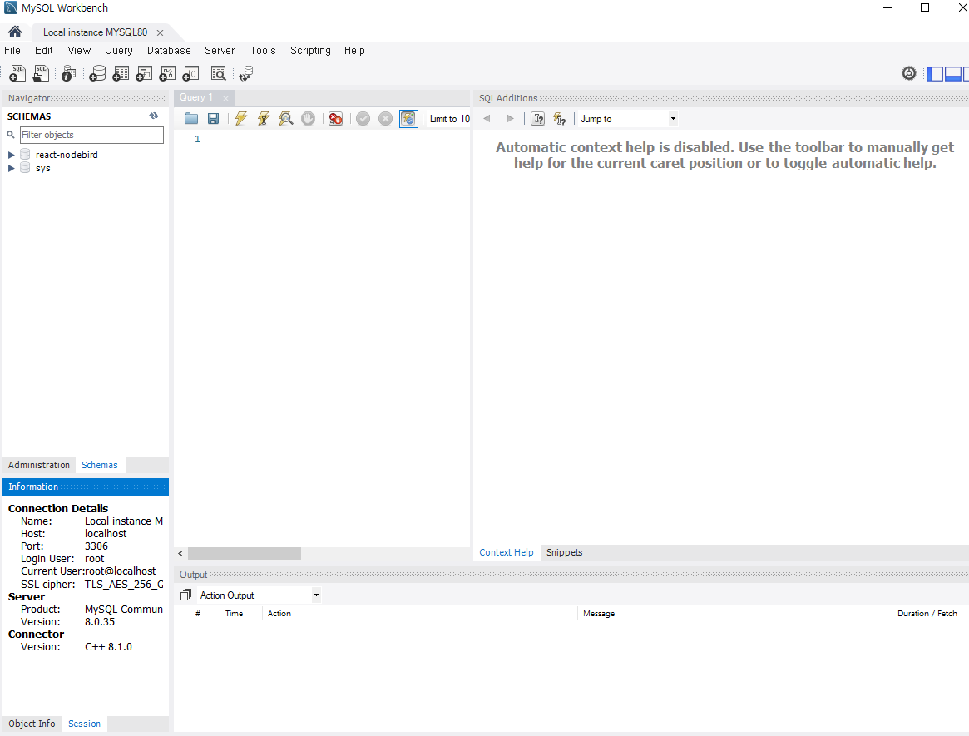Screen dimensions: 969x736
Task: Execute statement under cursor icon
Action: [x=264, y=119]
